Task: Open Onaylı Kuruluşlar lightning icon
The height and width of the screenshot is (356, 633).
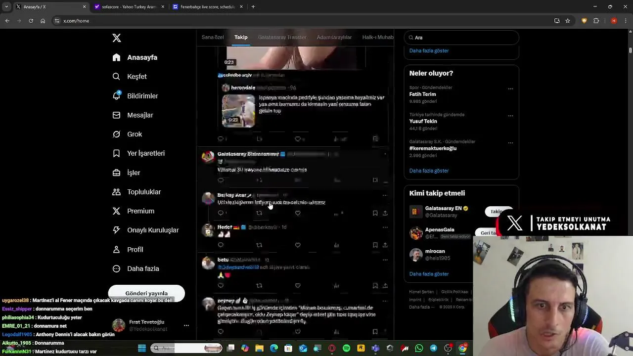Action: point(116,230)
